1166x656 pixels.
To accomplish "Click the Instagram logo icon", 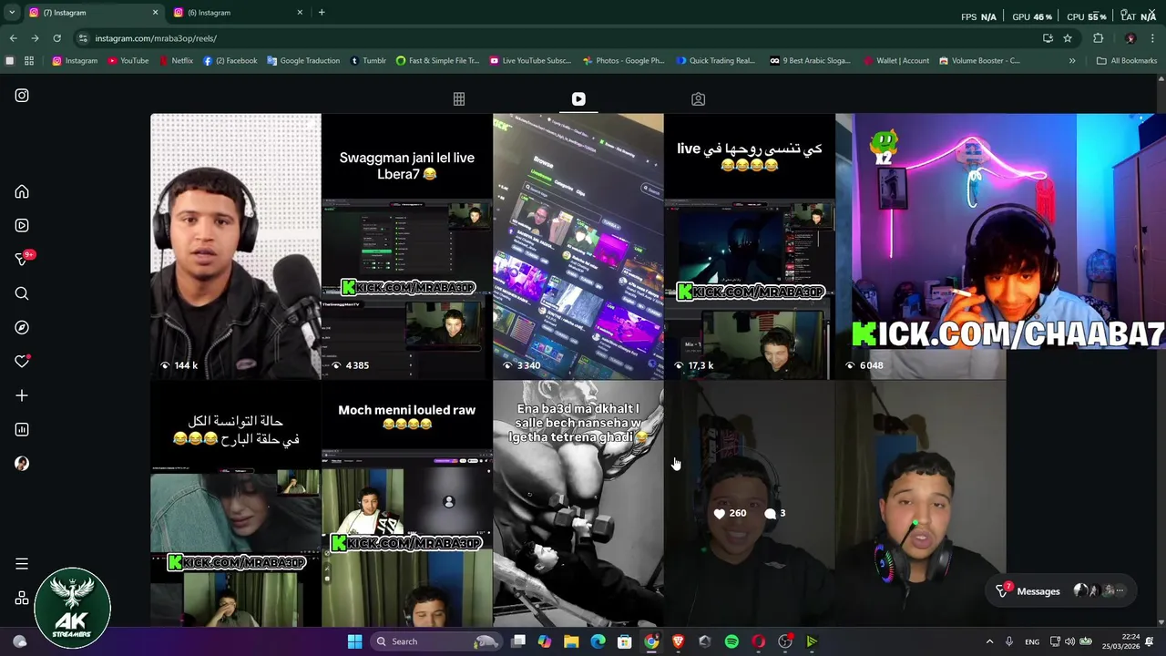I will 22,95.
